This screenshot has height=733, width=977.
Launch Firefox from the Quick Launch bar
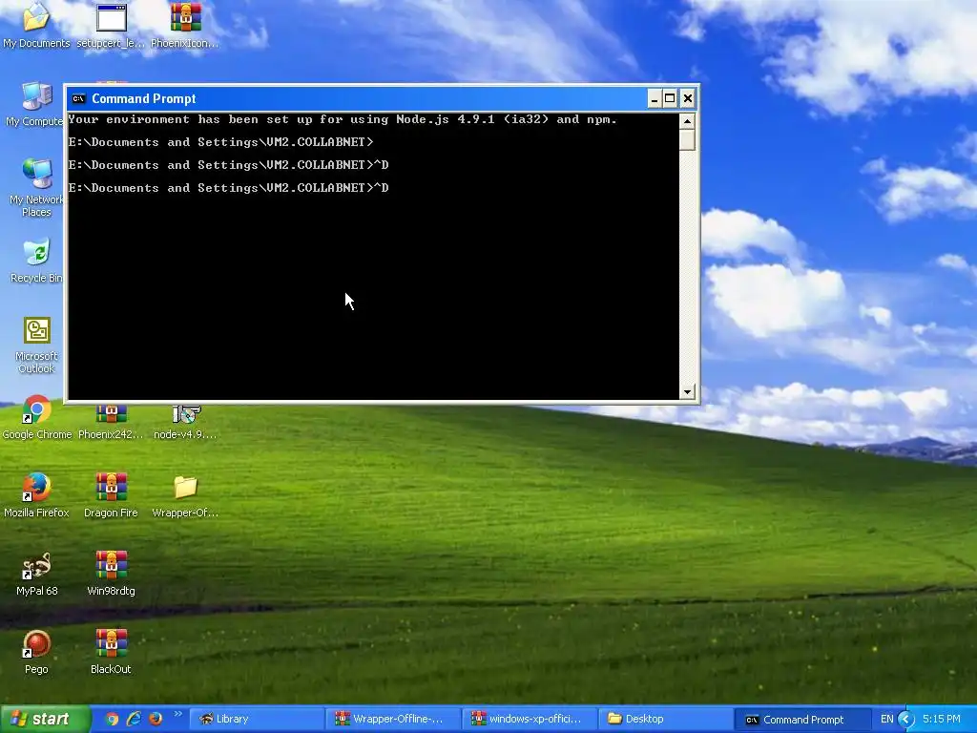(x=156, y=719)
